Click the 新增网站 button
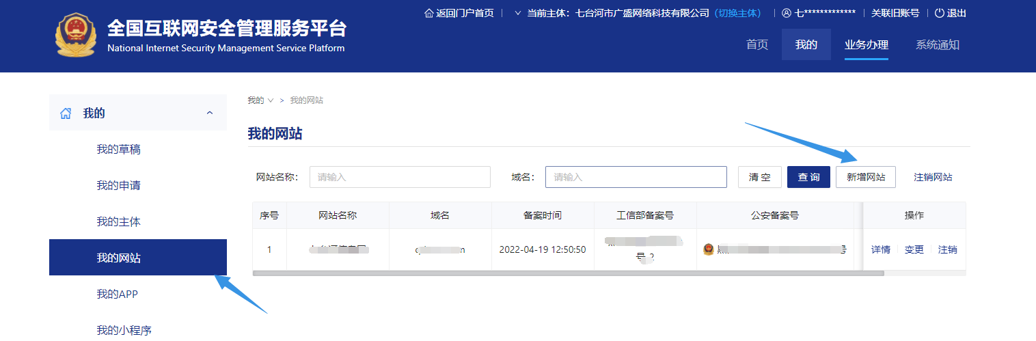Image resolution: width=1036 pixels, height=341 pixels. [865, 177]
